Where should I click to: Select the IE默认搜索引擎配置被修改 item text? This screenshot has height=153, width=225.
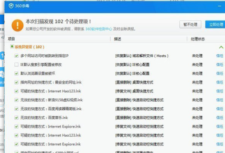pyautogui.click(x=41, y=64)
